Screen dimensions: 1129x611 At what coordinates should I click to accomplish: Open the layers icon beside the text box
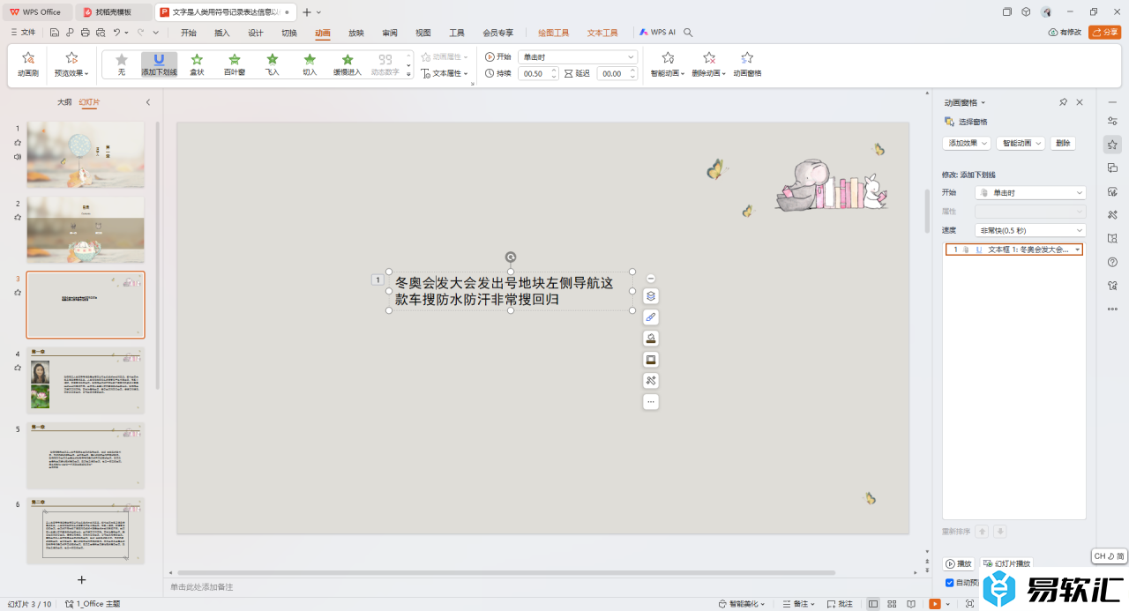651,295
